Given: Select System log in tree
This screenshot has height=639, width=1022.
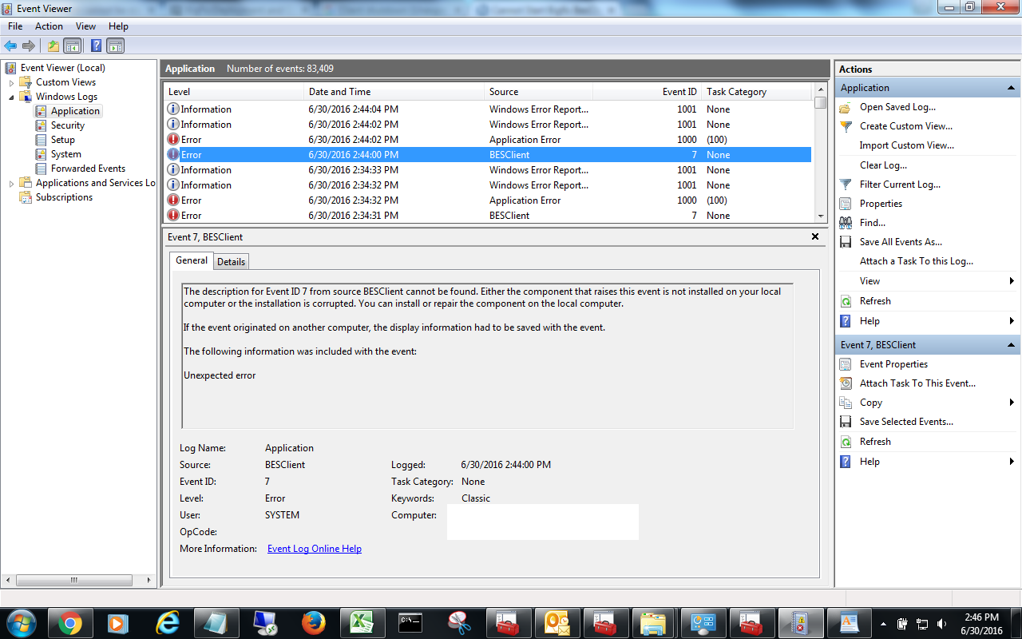Looking at the screenshot, I should 66,154.
